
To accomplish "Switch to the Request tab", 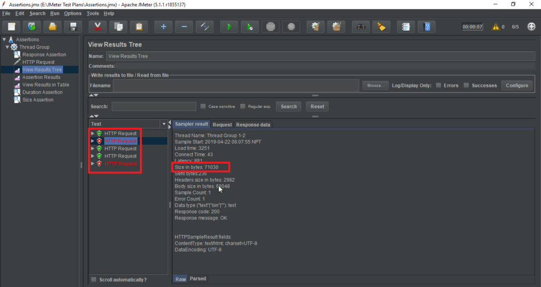I will coord(222,125).
